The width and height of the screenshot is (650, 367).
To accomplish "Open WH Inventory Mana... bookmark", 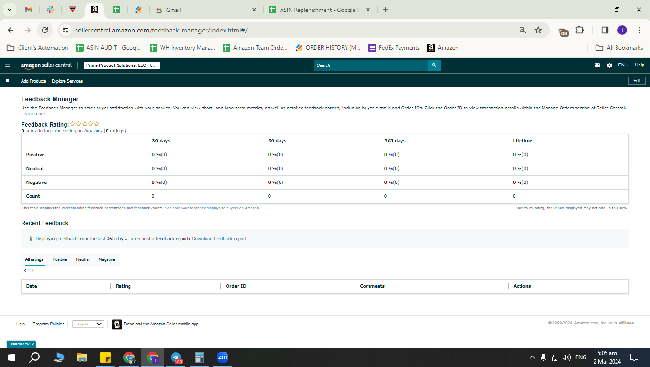I will pos(183,48).
